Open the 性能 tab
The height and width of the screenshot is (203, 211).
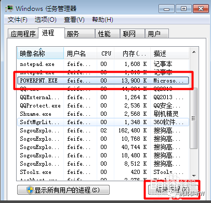point(108,34)
